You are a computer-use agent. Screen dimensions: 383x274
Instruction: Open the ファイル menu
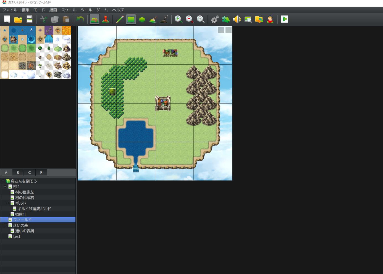[10, 10]
